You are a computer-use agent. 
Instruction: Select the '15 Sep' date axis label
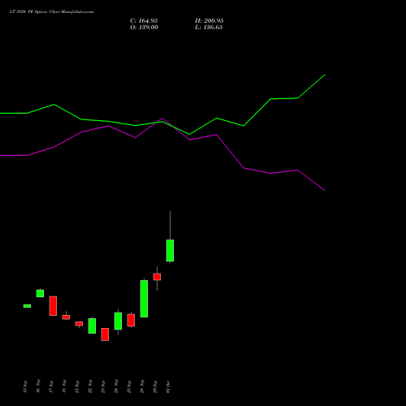[x=25, y=387]
